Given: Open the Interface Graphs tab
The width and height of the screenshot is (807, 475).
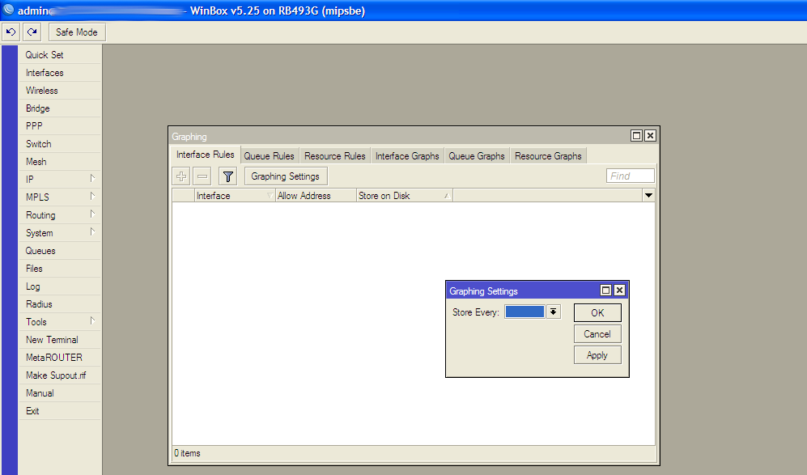Looking at the screenshot, I should [x=407, y=156].
